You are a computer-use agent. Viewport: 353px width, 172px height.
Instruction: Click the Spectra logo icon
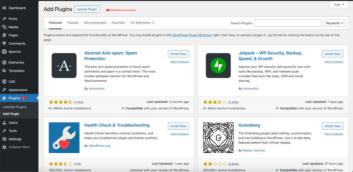click(x=4, y=52)
